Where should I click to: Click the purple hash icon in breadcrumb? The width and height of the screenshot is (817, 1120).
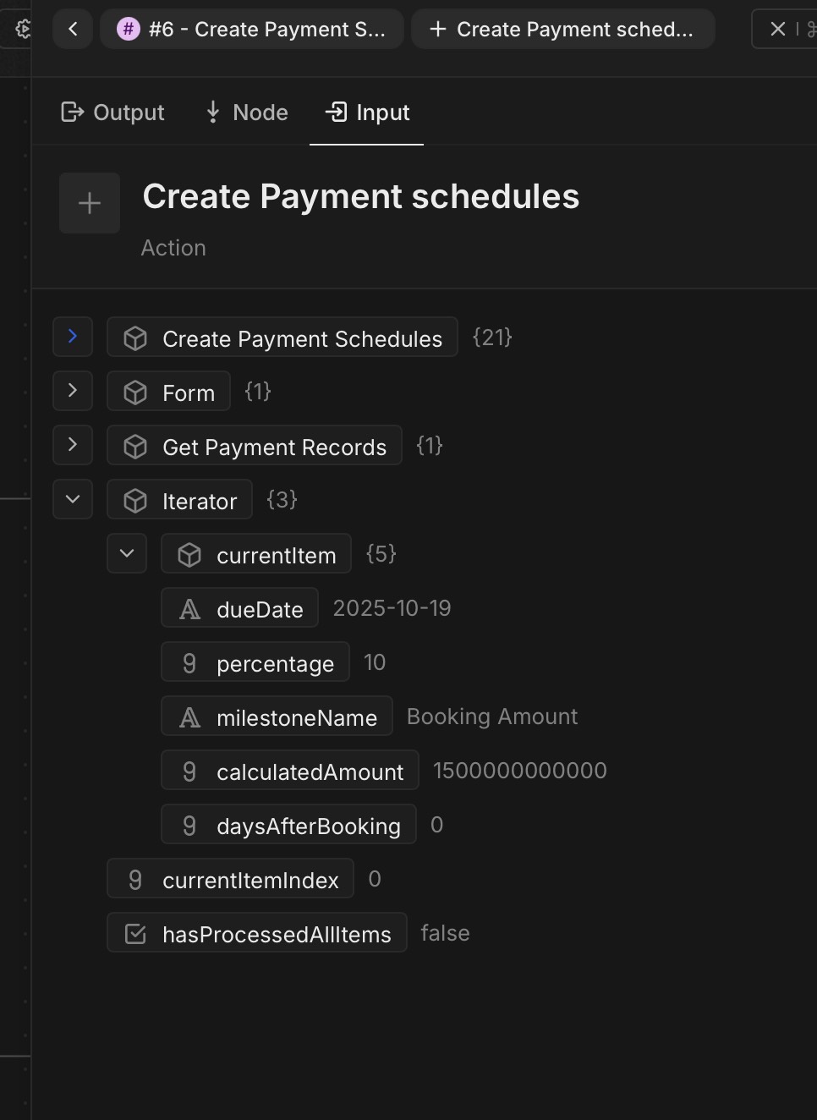(128, 30)
